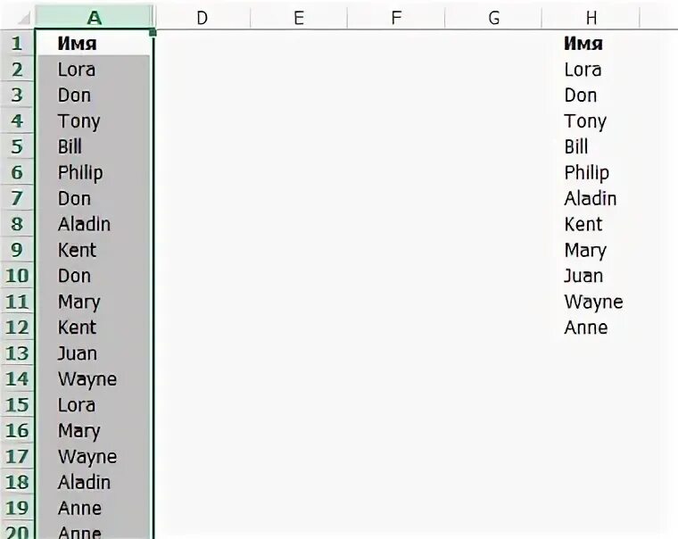Click row header 15
The width and height of the screenshot is (678, 539).
tap(17, 405)
